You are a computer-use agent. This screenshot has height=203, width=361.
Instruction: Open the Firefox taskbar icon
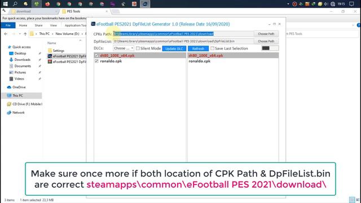[47, 4]
